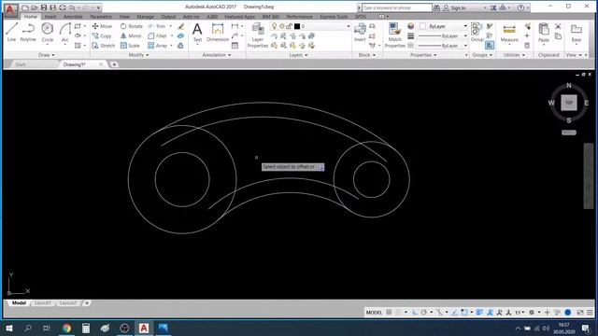The image size is (598, 336).
Task: Open the Express Tools ribbon tab
Action: (334, 17)
